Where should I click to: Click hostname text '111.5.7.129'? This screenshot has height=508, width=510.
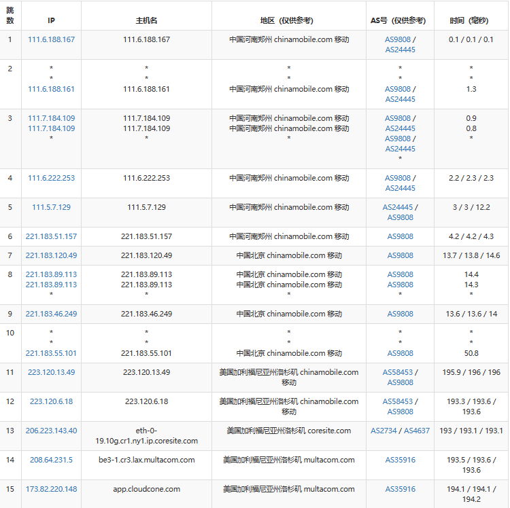click(146, 207)
